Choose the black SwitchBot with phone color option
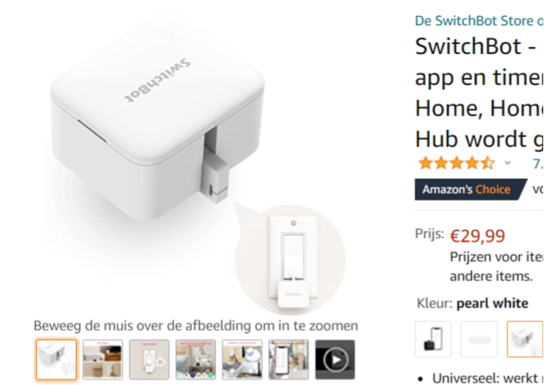Viewport: 544px width, 385px height. [x=433, y=339]
